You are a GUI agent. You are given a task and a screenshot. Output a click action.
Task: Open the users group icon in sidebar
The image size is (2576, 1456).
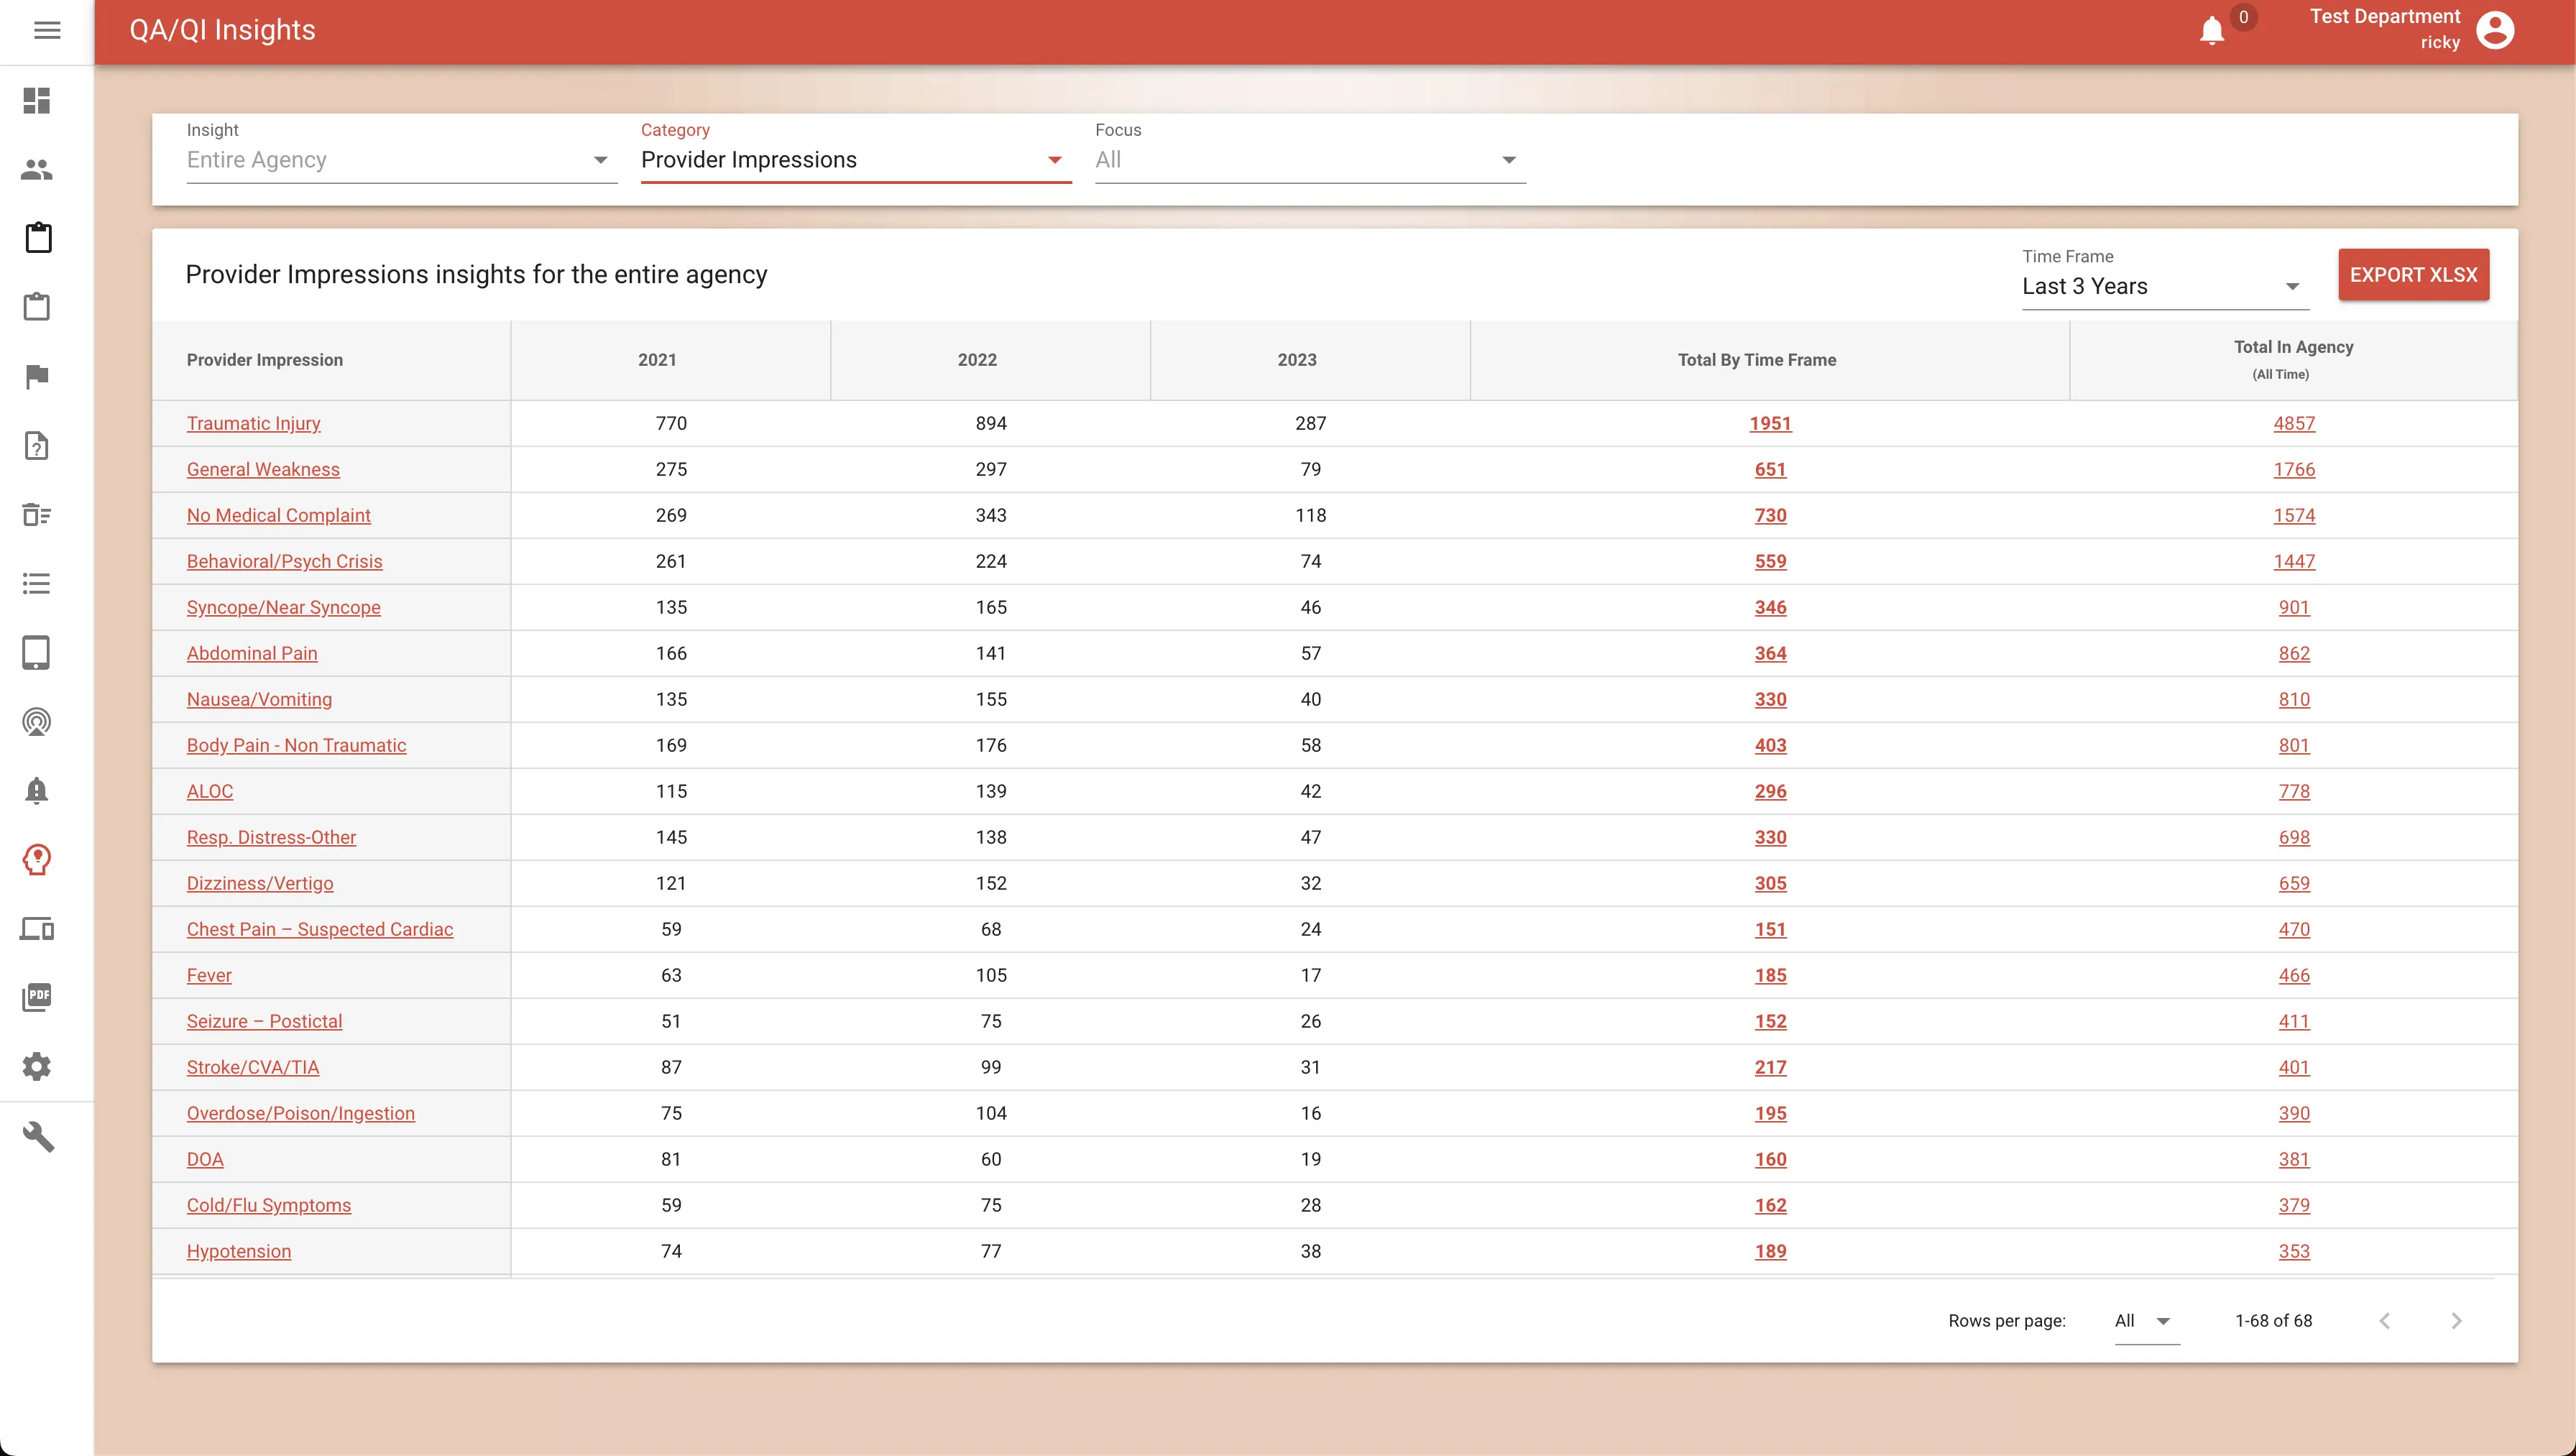(37, 169)
